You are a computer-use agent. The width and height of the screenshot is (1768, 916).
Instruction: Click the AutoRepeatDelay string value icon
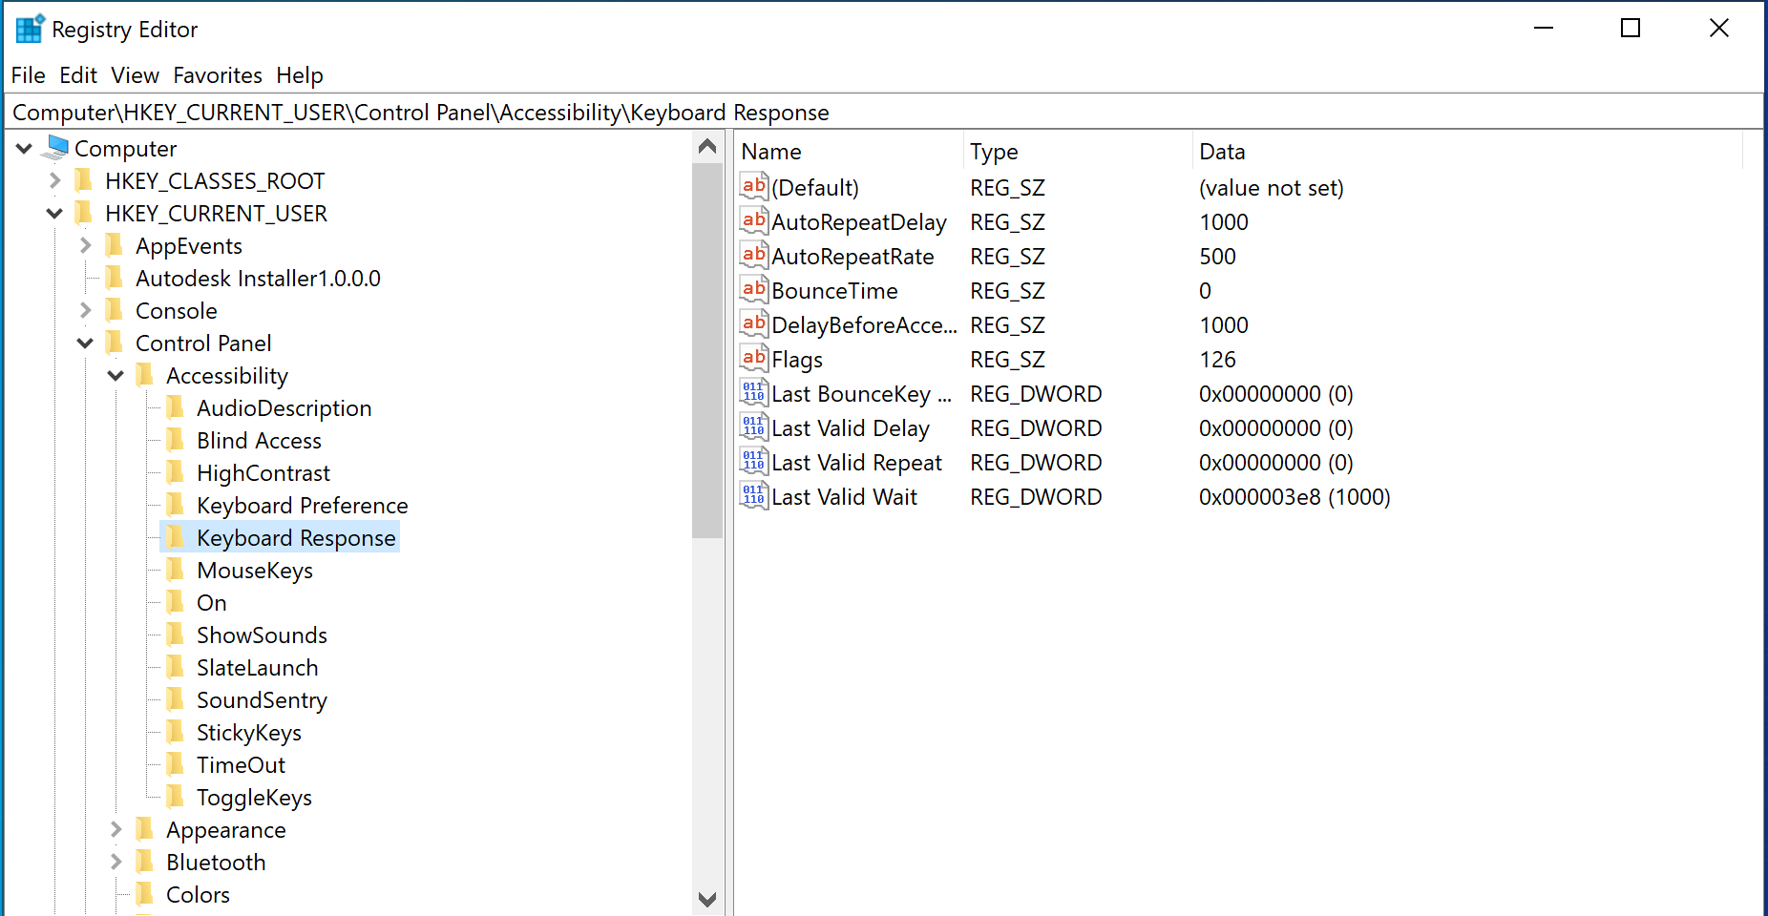[753, 221]
